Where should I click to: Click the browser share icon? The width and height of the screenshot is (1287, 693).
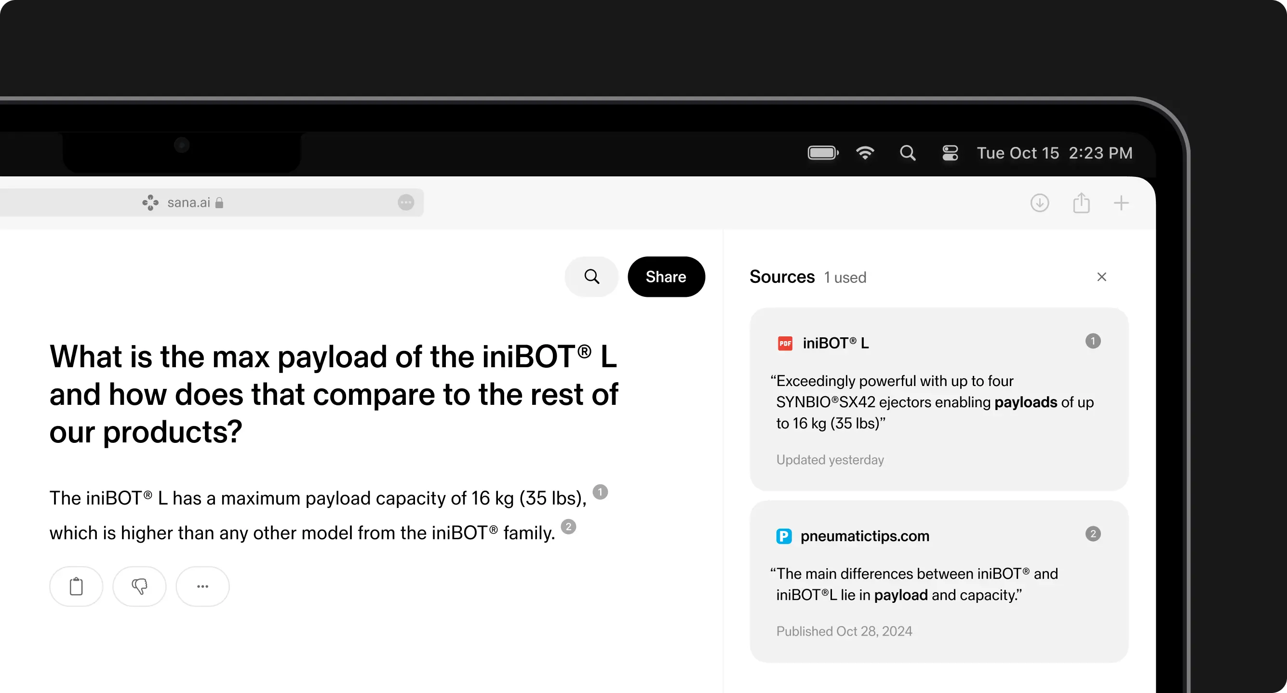coord(1081,203)
